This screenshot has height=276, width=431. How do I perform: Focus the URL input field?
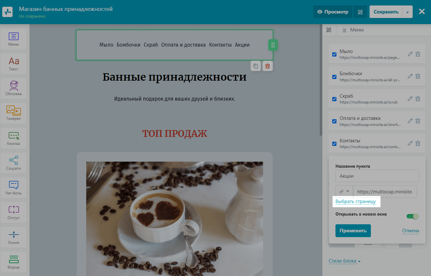click(385, 191)
